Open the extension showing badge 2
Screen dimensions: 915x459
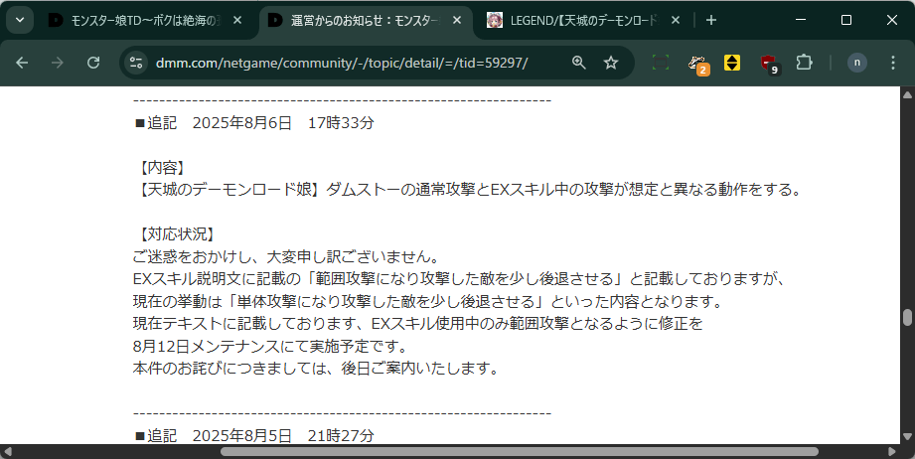[697, 65]
